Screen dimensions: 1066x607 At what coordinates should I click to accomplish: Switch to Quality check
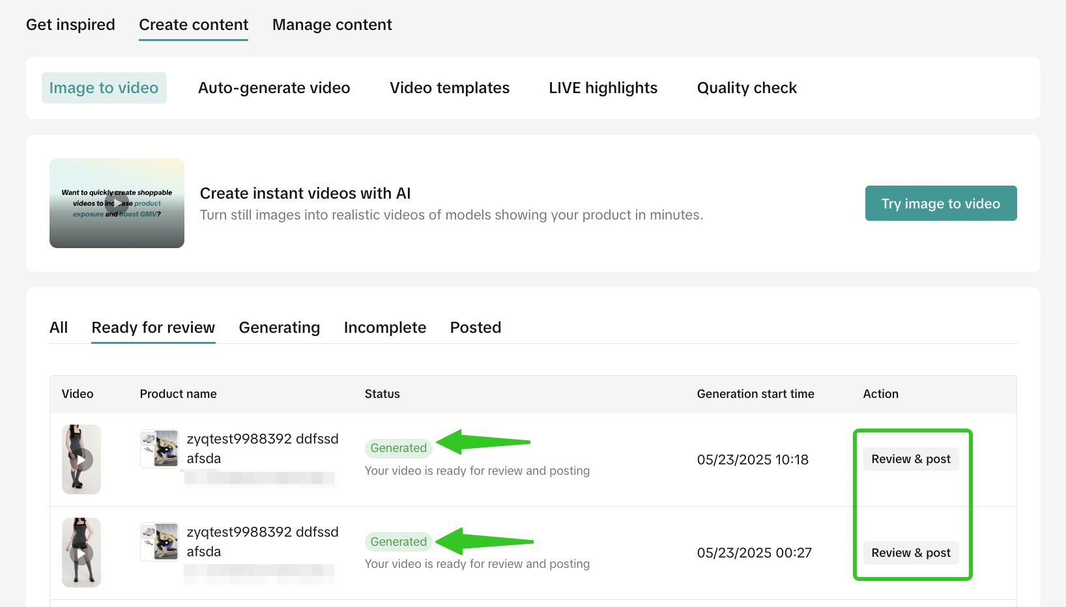pyautogui.click(x=747, y=88)
